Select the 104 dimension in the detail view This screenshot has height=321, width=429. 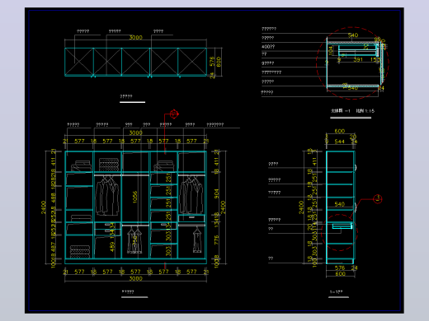click(x=331, y=50)
